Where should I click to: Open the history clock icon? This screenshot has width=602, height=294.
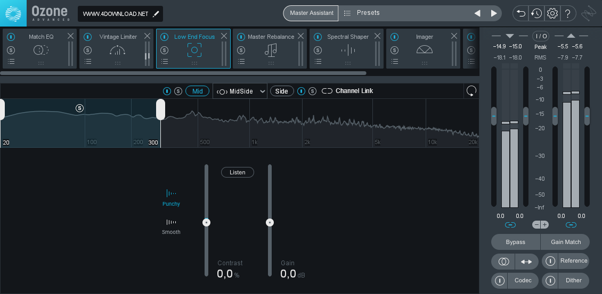click(536, 13)
